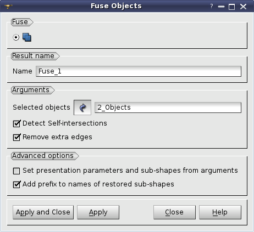Maximize the Fuse Objects dialog window
This screenshot has height=232, width=254.
[231, 7]
